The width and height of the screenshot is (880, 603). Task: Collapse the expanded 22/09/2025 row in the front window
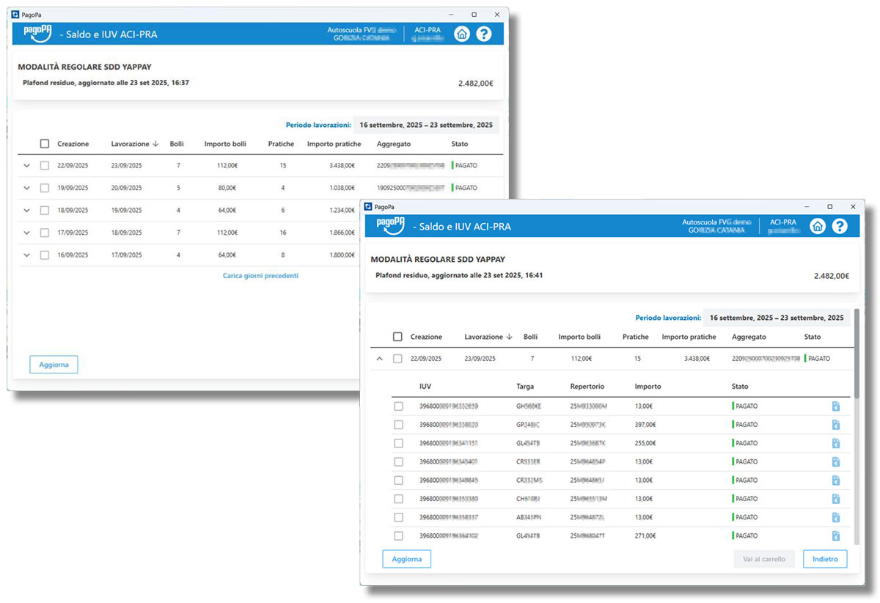coord(379,359)
